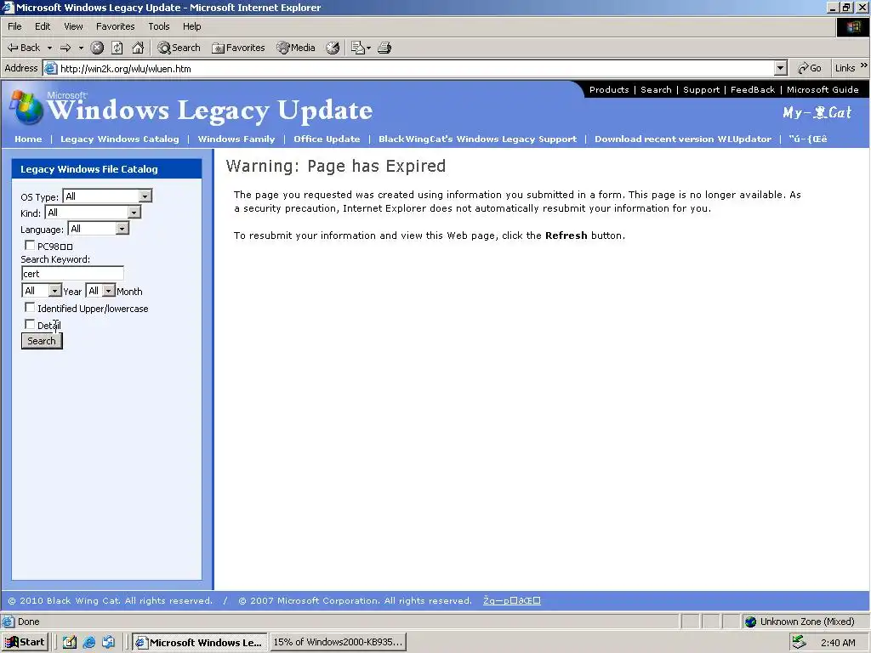Viewport: 871px width, 653px height.
Task: Click the Show Desktop quick launch icon
Action: pyautogui.click(x=70, y=643)
